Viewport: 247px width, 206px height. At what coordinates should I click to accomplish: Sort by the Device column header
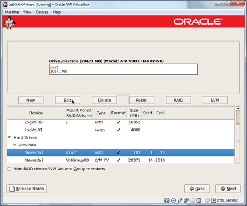click(x=36, y=113)
